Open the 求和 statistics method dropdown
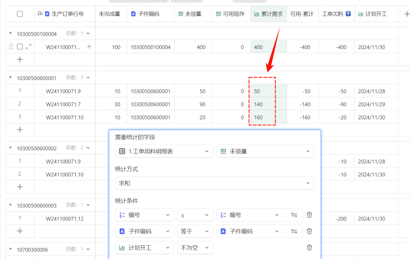The width and height of the screenshot is (410, 259). (215, 183)
